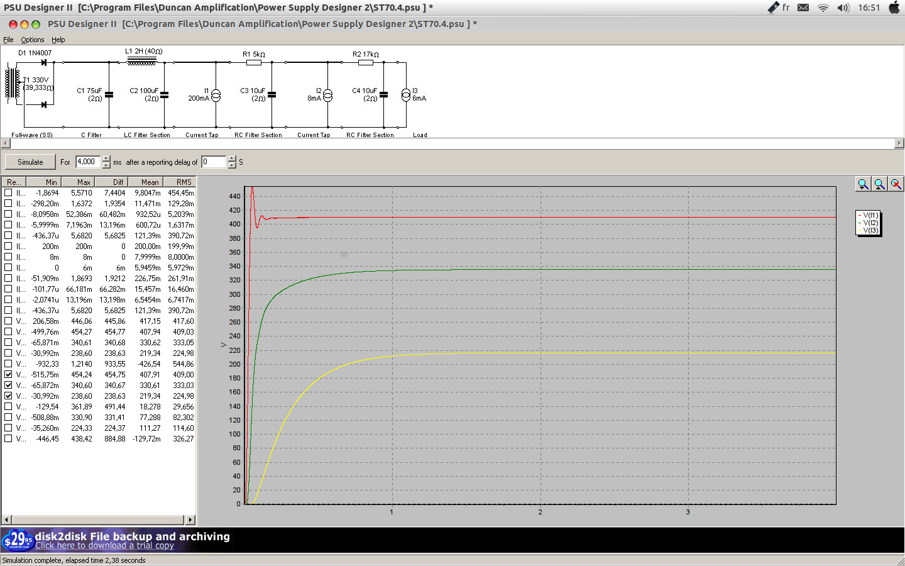Click the Max column header
The image size is (905, 566).
pyautogui.click(x=77, y=182)
